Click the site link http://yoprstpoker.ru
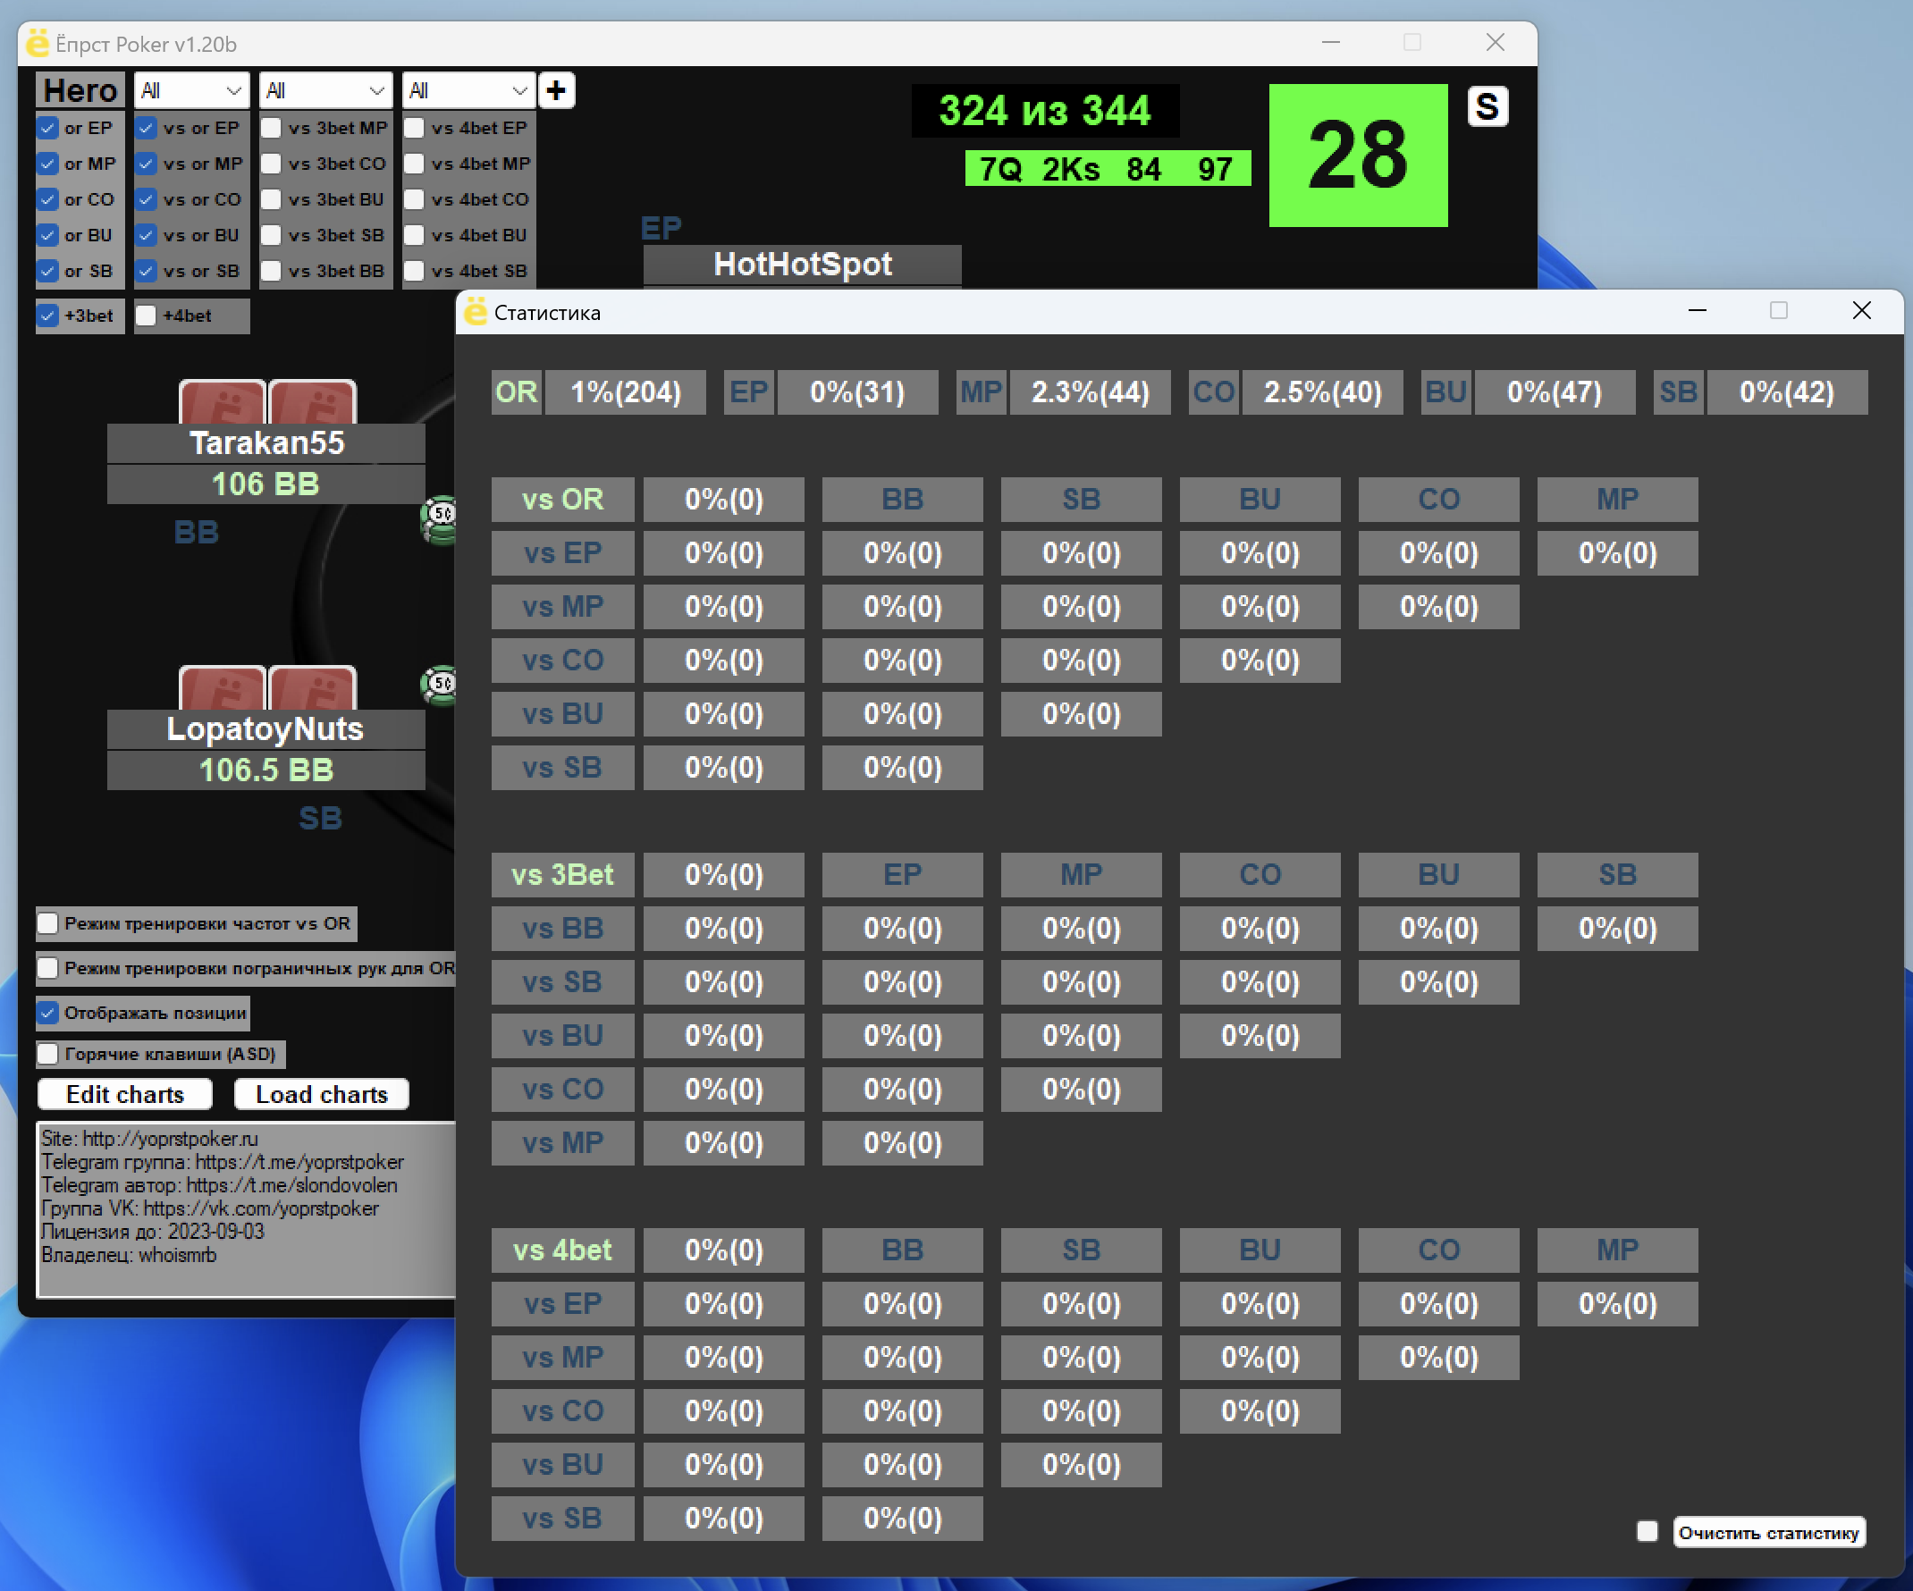The width and height of the screenshot is (1913, 1591). click(x=171, y=1139)
